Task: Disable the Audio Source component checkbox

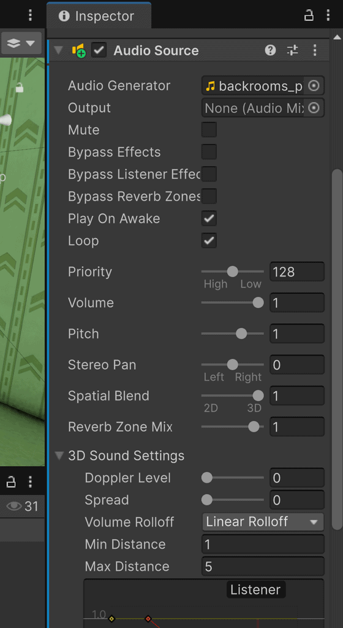Action: (x=99, y=50)
